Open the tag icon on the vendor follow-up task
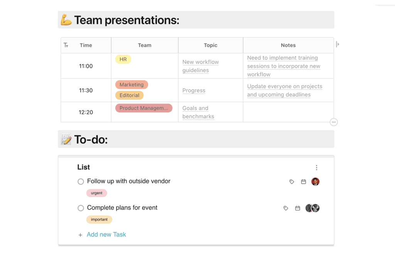Viewport: 395px width, 256px height. [291, 181]
